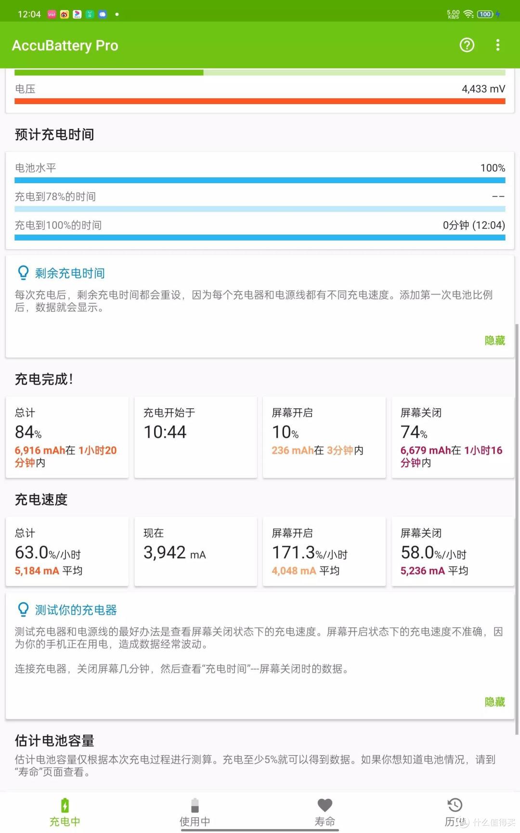The width and height of the screenshot is (520, 833).
Task: Tap the 测试你的充电器 tip title
Action: pos(76,610)
